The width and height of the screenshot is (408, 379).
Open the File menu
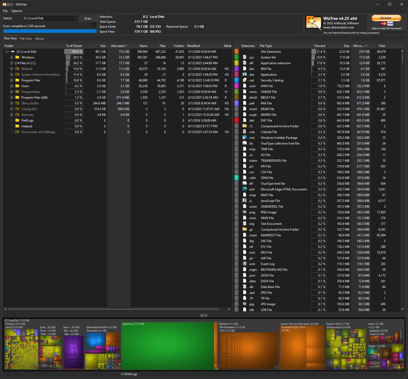pos(5,11)
